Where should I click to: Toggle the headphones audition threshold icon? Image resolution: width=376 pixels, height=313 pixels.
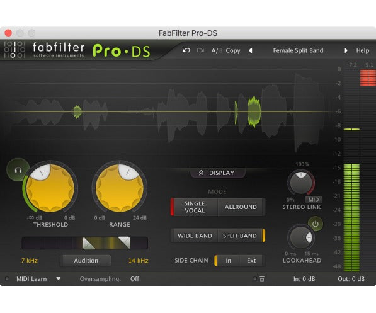[18, 170]
